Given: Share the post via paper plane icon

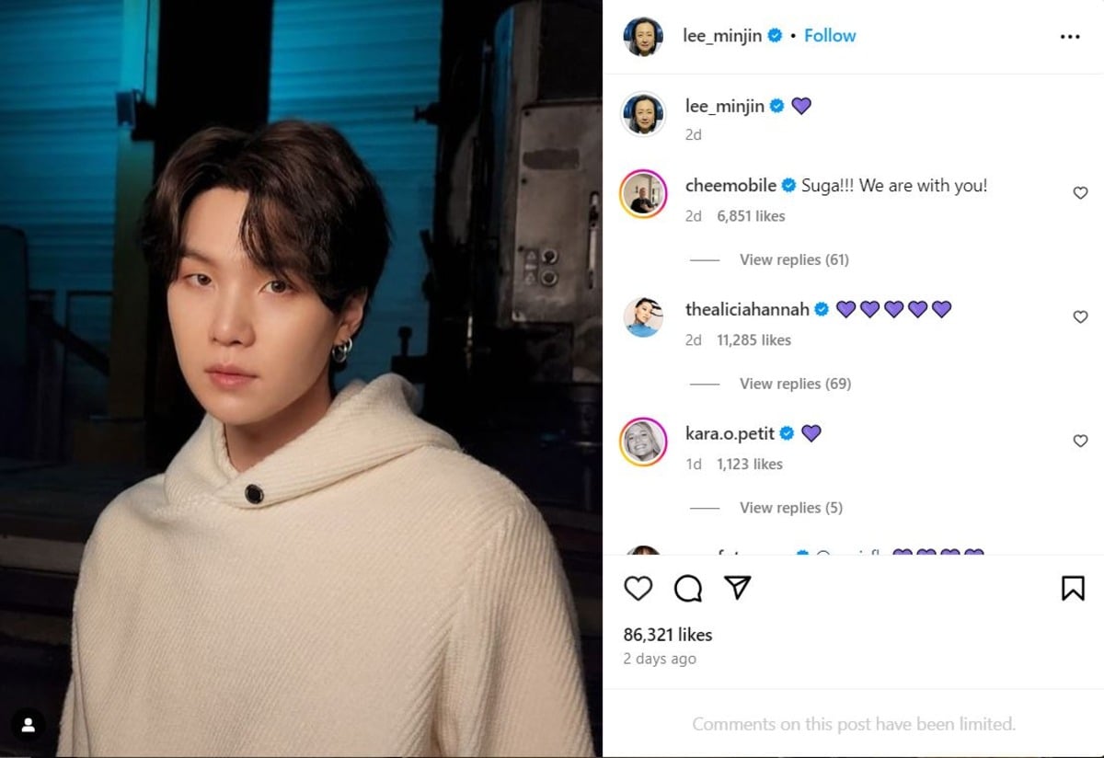Looking at the screenshot, I should 738,588.
